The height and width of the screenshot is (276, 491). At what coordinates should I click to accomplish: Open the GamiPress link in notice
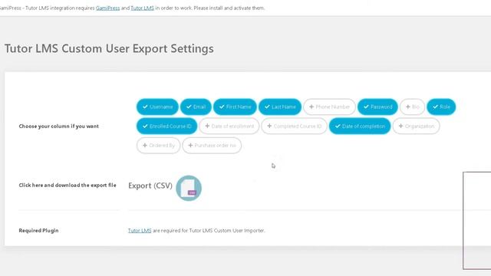click(107, 8)
